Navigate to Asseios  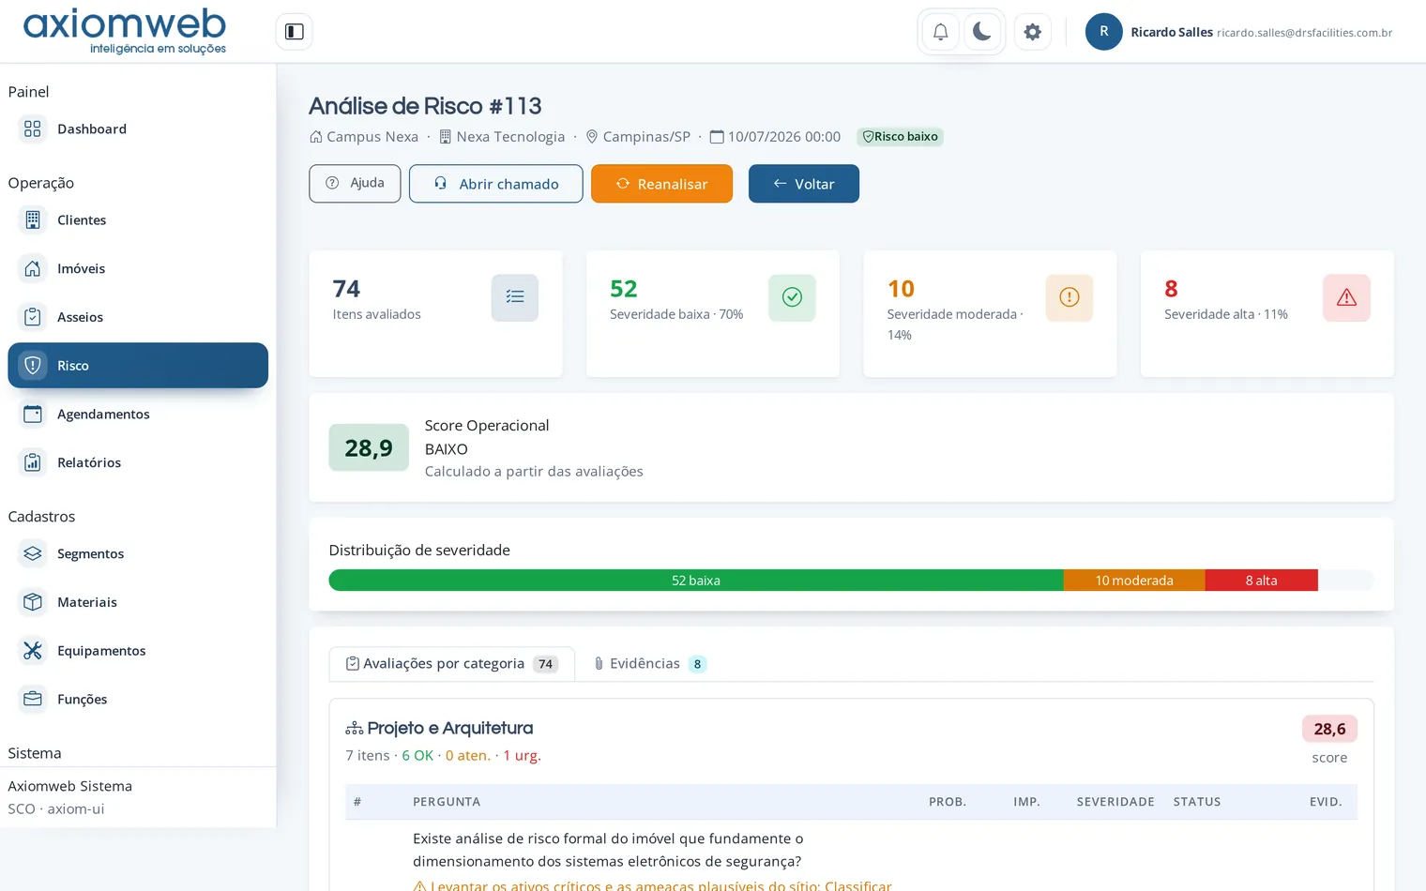[138, 317]
